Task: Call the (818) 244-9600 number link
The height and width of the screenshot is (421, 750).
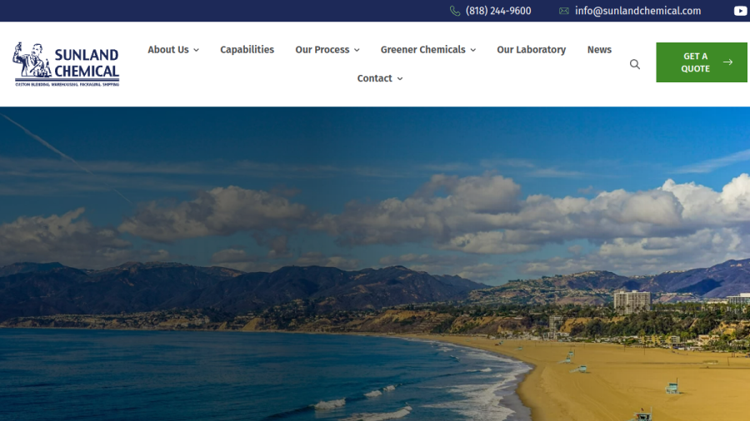Action: pos(498,11)
